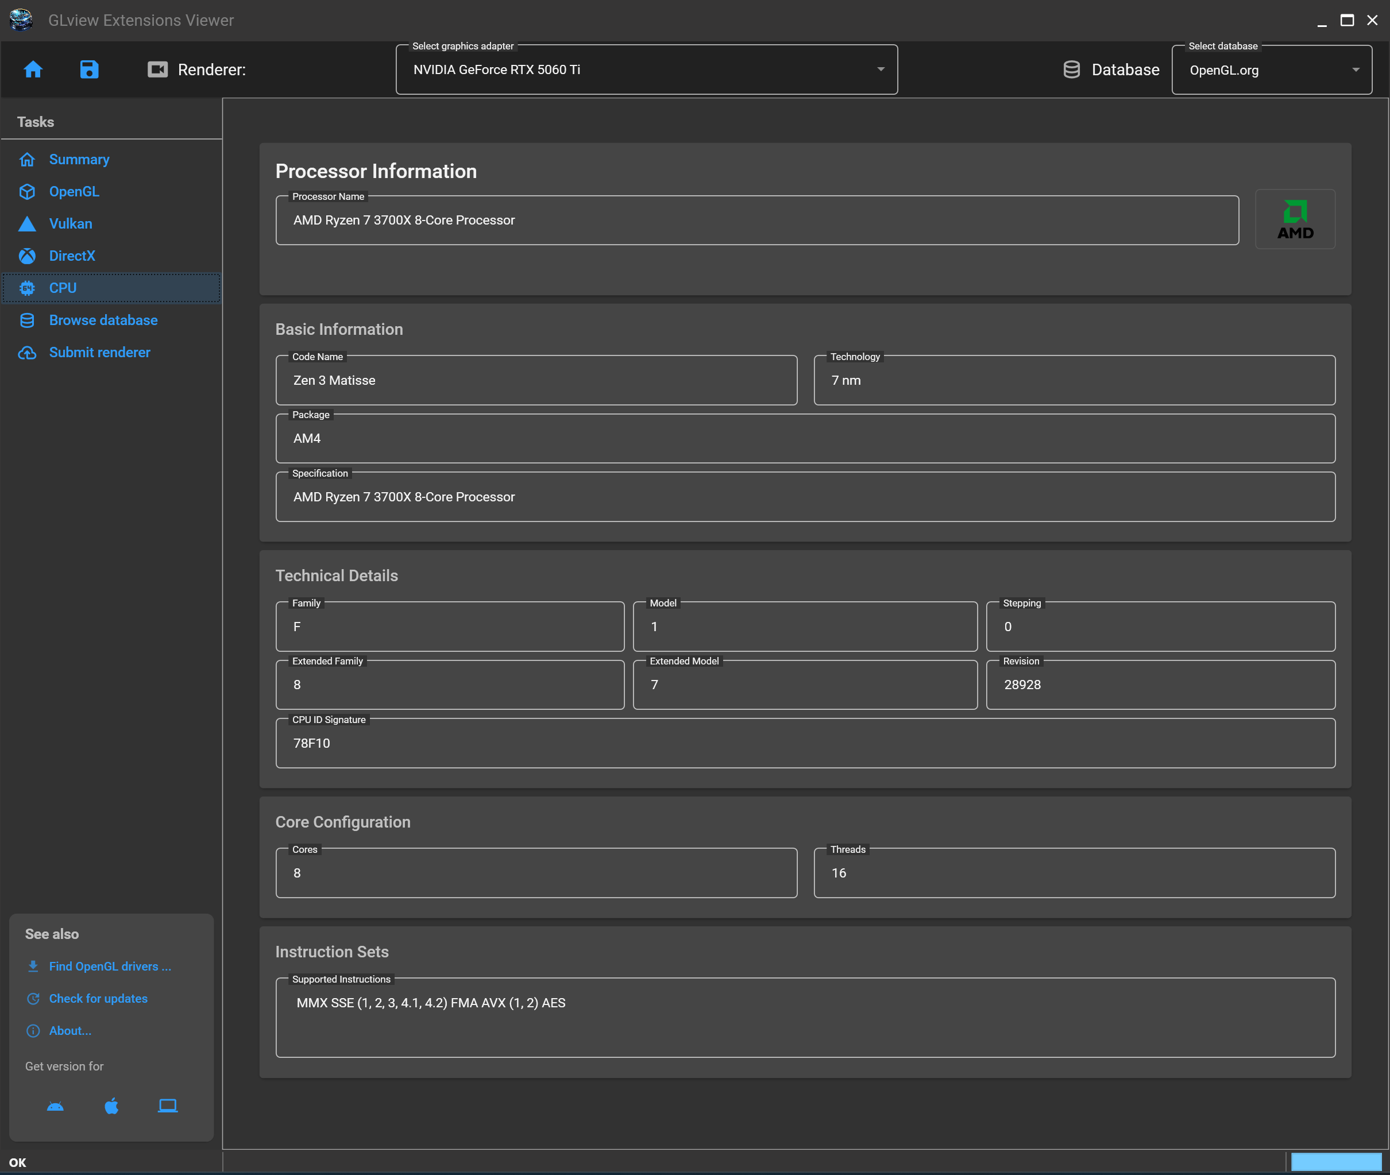Click the Renderer camera icon
Viewport: 1390px width, 1175px height.
(x=158, y=69)
